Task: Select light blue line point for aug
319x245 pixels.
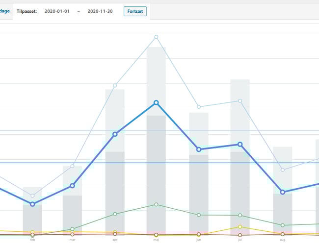Action: [282, 170]
